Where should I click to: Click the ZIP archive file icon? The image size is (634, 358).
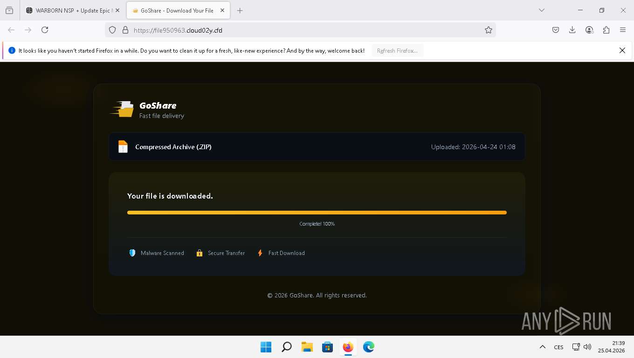123,147
